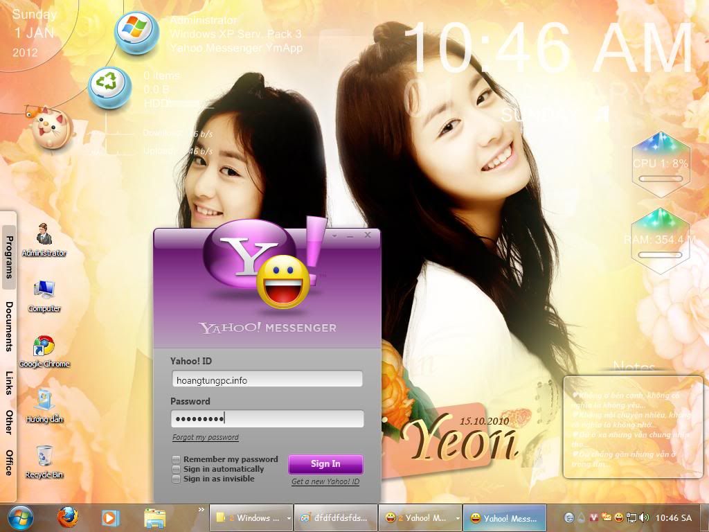The image size is (709, 532).
Task: Focus the Password input field
Action: tap(267, 419)
